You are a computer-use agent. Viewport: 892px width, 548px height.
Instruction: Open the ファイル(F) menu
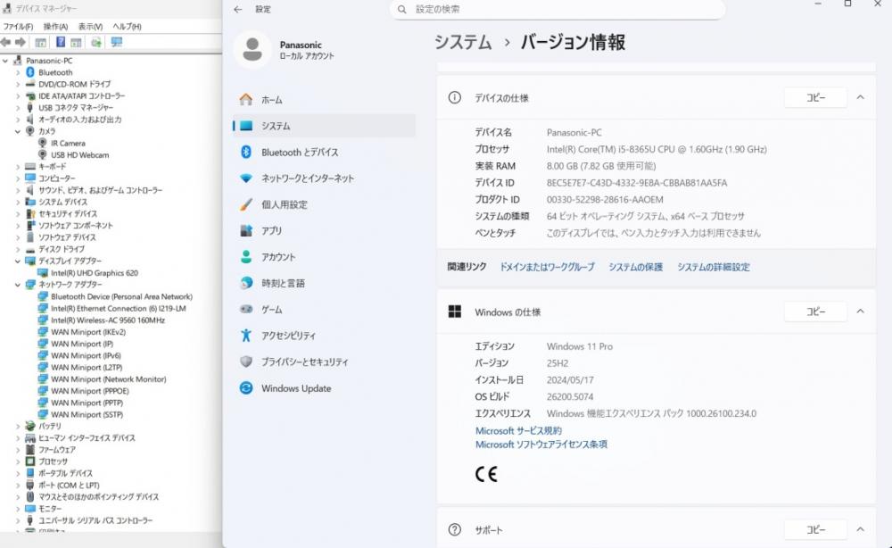pyautogui.click(x=18, y=26)
